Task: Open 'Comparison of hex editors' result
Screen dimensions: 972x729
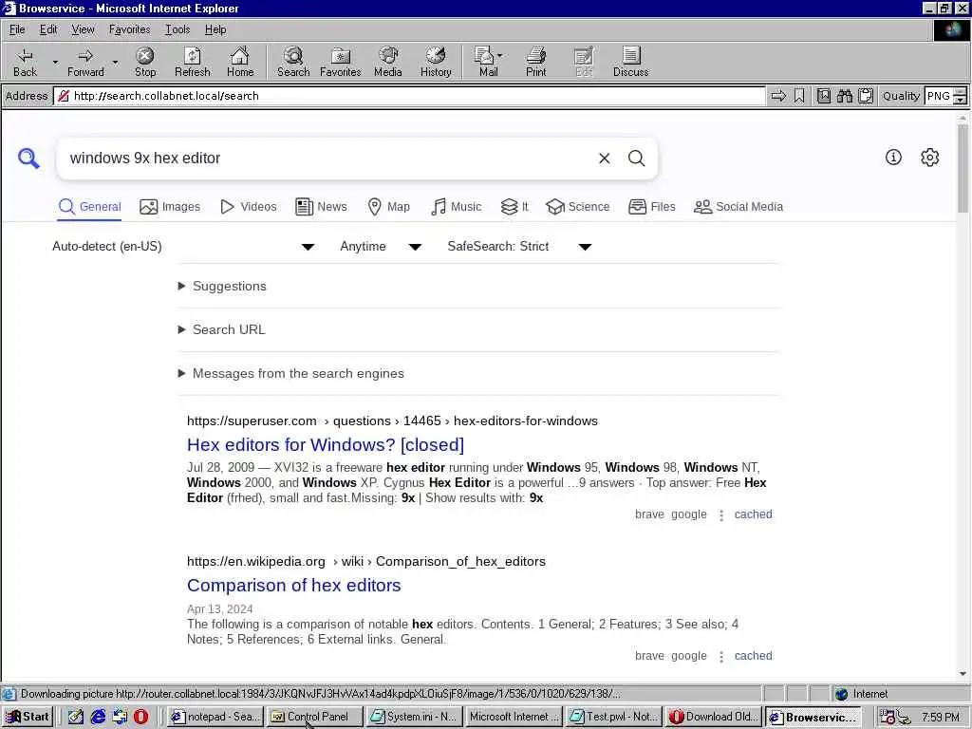Action: point(294,585)
